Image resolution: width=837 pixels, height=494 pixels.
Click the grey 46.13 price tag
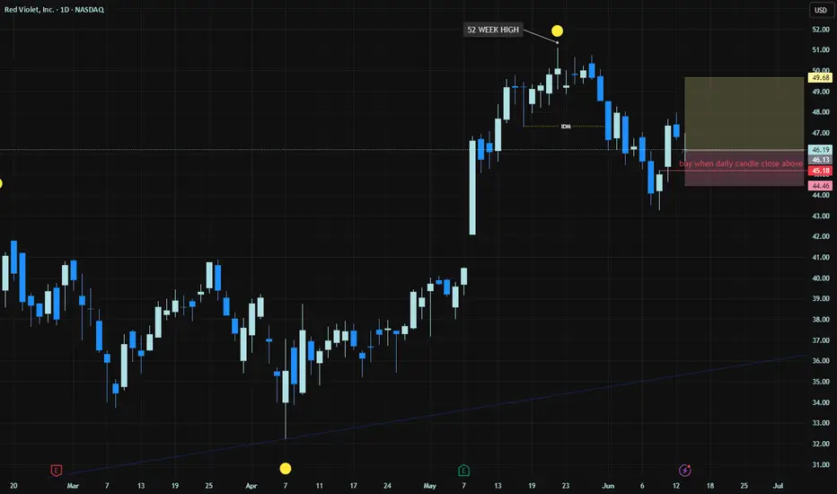(x=821, y=160)
